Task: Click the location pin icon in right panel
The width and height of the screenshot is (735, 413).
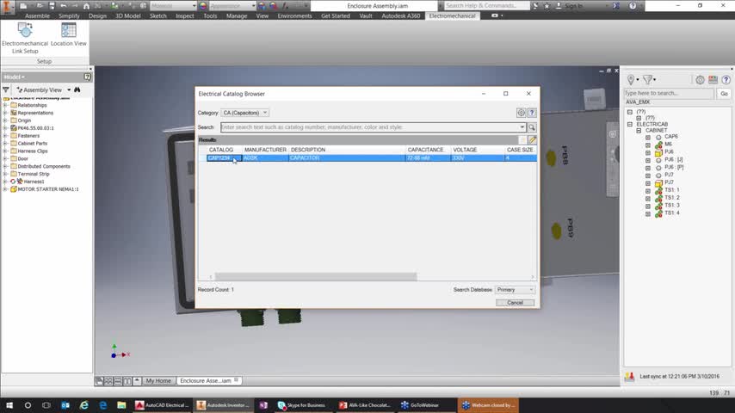Action: (631, 80)
